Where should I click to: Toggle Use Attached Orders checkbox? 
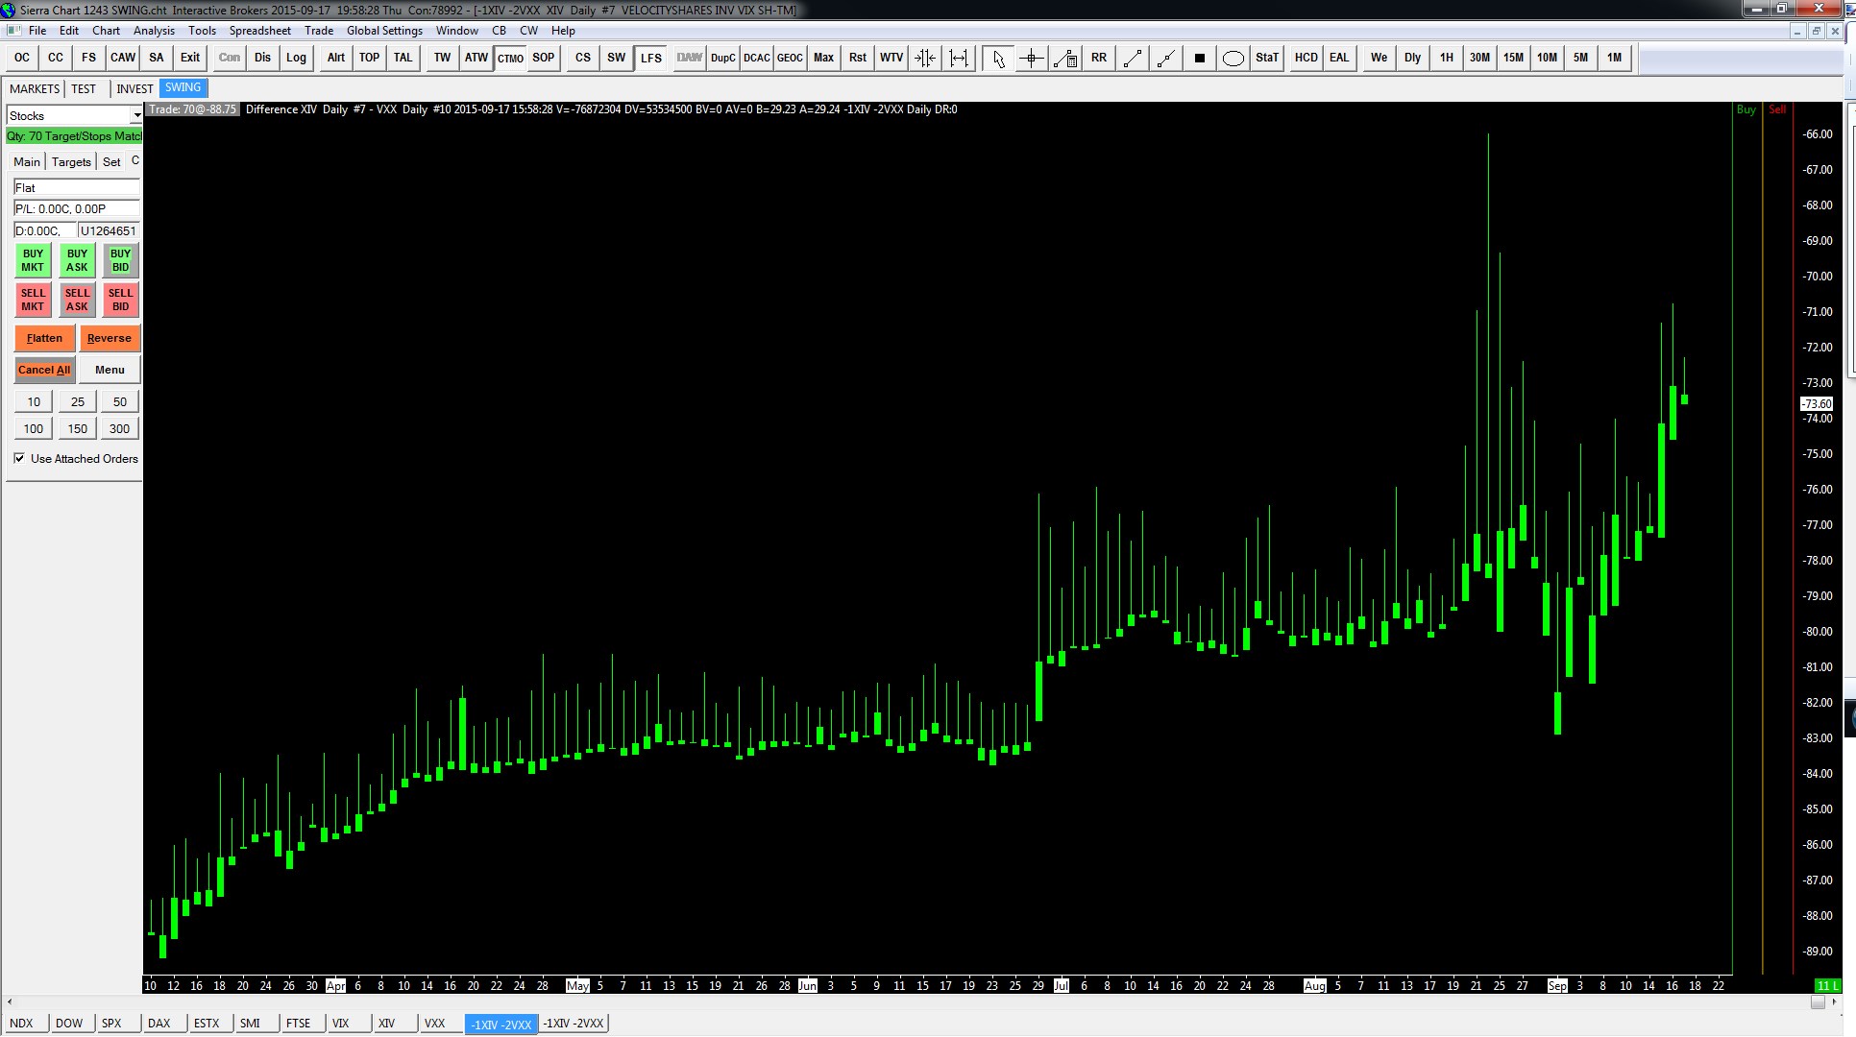tap(19, 459)
